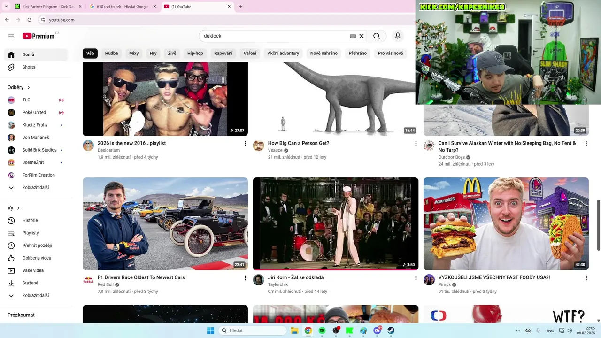Viewport: 601px width, 338px height.
Task: Select the Hip-hop filter chip
Action: click(x=195, y=54)
